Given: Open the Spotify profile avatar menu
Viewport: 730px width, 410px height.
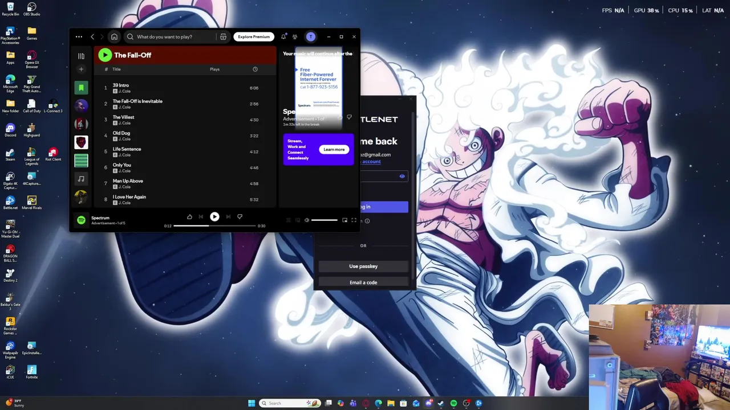Looking at the screenshot, I should point(311,36).
